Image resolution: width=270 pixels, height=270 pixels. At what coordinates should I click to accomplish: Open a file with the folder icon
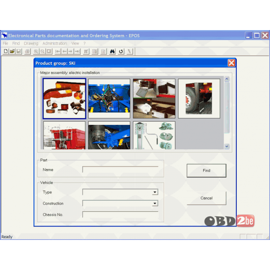pos(12,51)
